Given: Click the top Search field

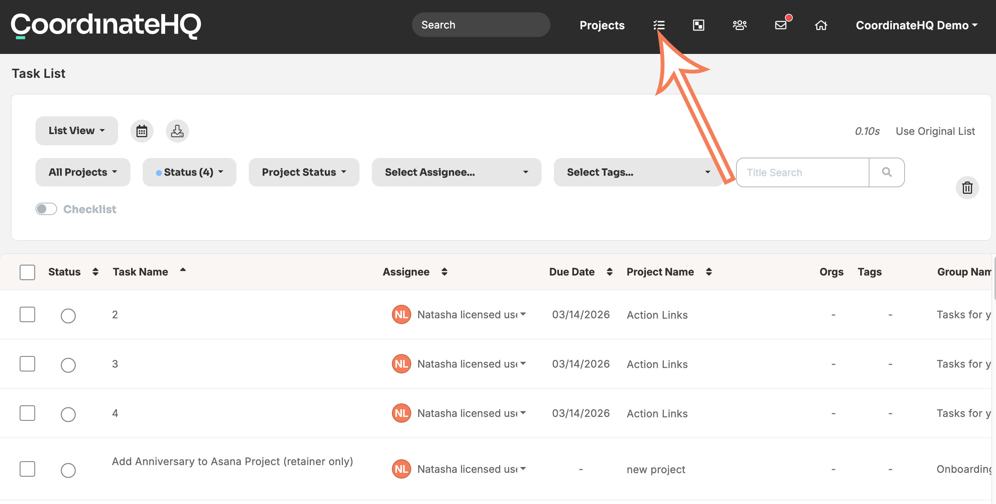Looking at the screenshot, I should [481, 25].
